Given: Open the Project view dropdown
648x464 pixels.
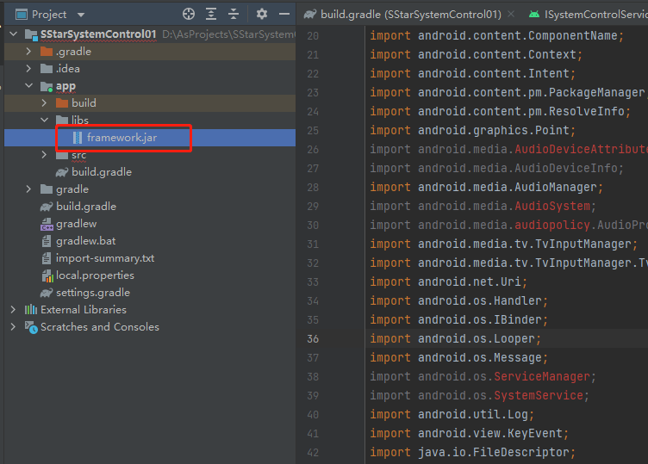Looking at the screenshot, I should (x=81, y=15).
